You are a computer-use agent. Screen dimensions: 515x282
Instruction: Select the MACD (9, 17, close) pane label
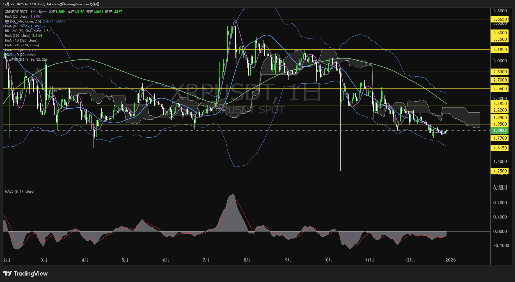pos(19,191)
